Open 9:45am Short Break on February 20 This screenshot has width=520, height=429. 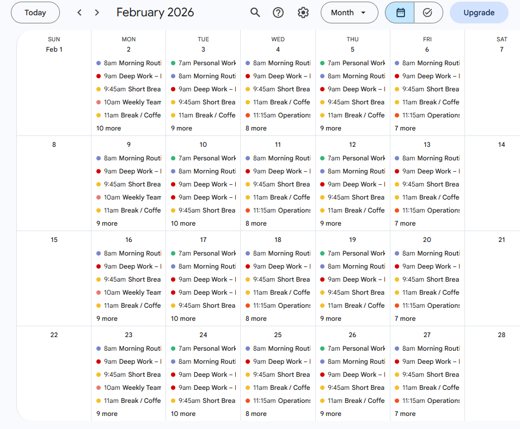click(427, 279)
